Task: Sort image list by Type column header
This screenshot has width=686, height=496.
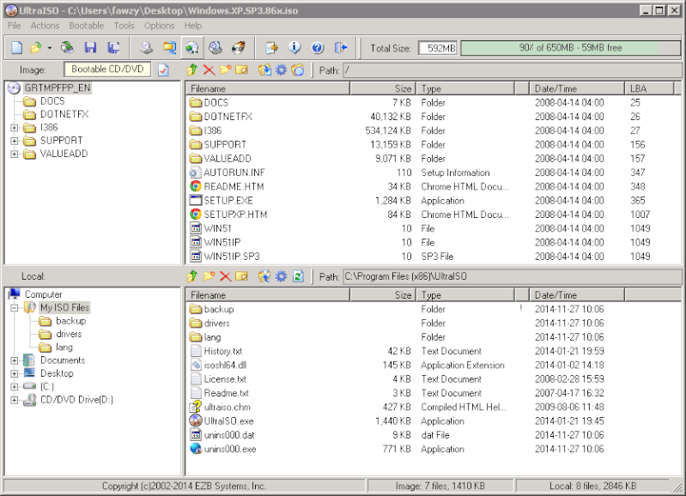Action: [465, 88]
